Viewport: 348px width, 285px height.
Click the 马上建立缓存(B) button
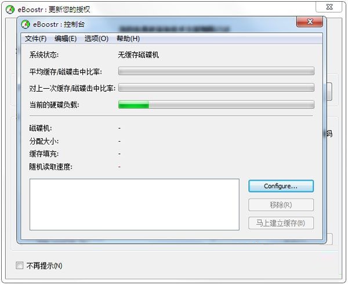coord(281,223)
